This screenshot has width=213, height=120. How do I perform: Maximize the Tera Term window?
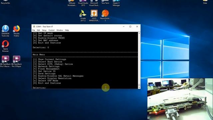coord(130,27)
